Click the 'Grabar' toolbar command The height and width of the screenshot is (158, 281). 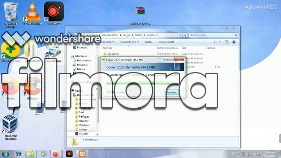coord(148,42)
